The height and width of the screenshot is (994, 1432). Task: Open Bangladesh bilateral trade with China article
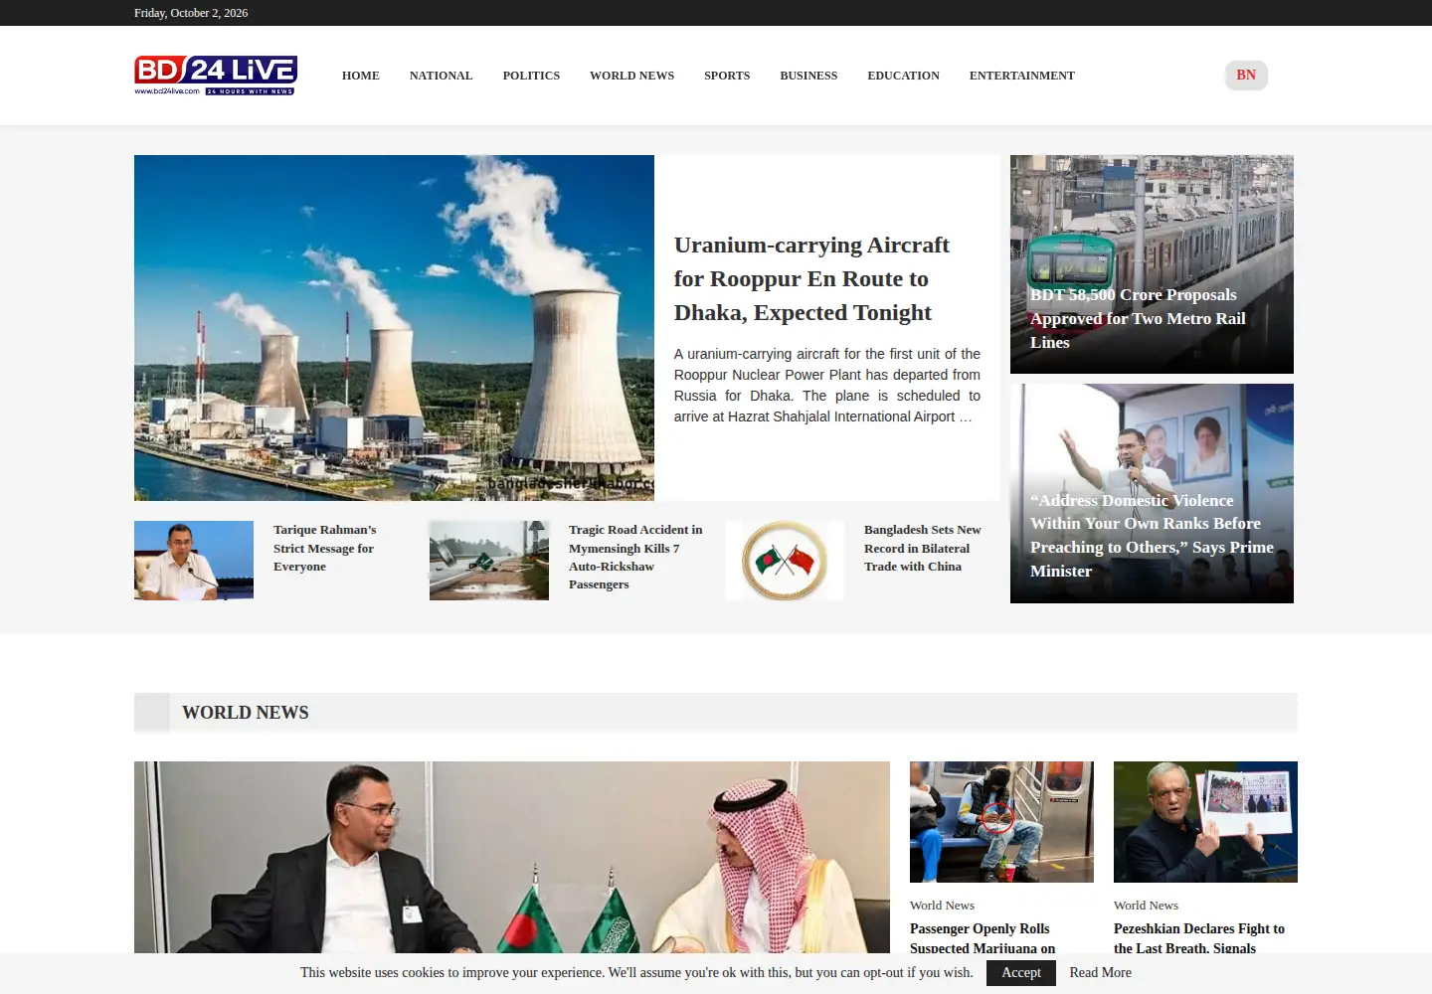pos(923,549)
